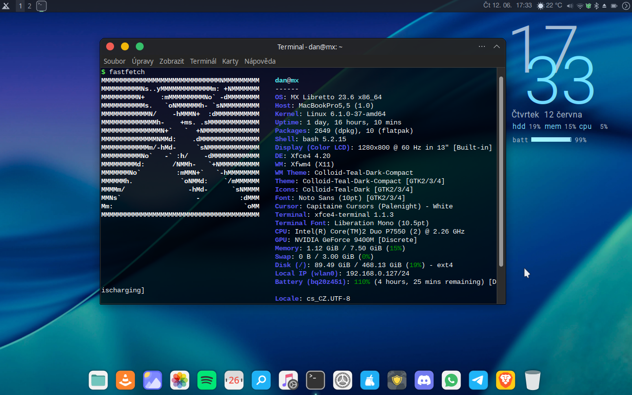
Task: Open the Karty menu
Action: (230, 61)
